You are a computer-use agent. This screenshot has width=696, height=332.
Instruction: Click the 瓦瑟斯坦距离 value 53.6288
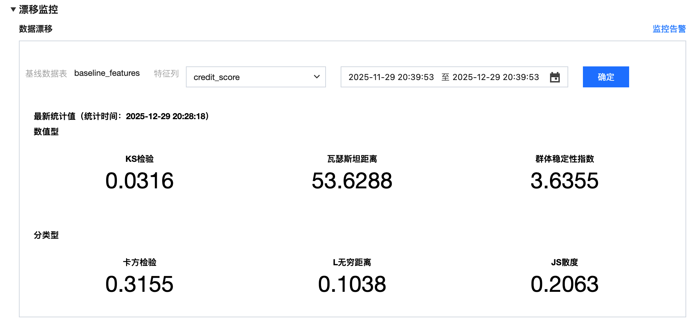pyautogui.click(x=352, y=181)
